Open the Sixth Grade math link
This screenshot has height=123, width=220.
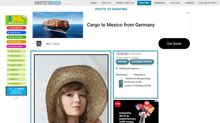pyautogui.click(x=16, y=56)
